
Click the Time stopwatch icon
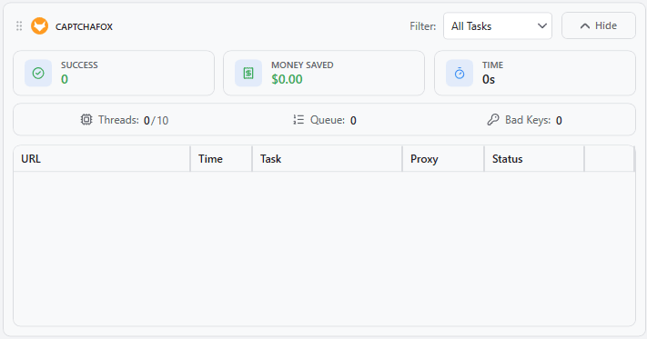(460, 74)
